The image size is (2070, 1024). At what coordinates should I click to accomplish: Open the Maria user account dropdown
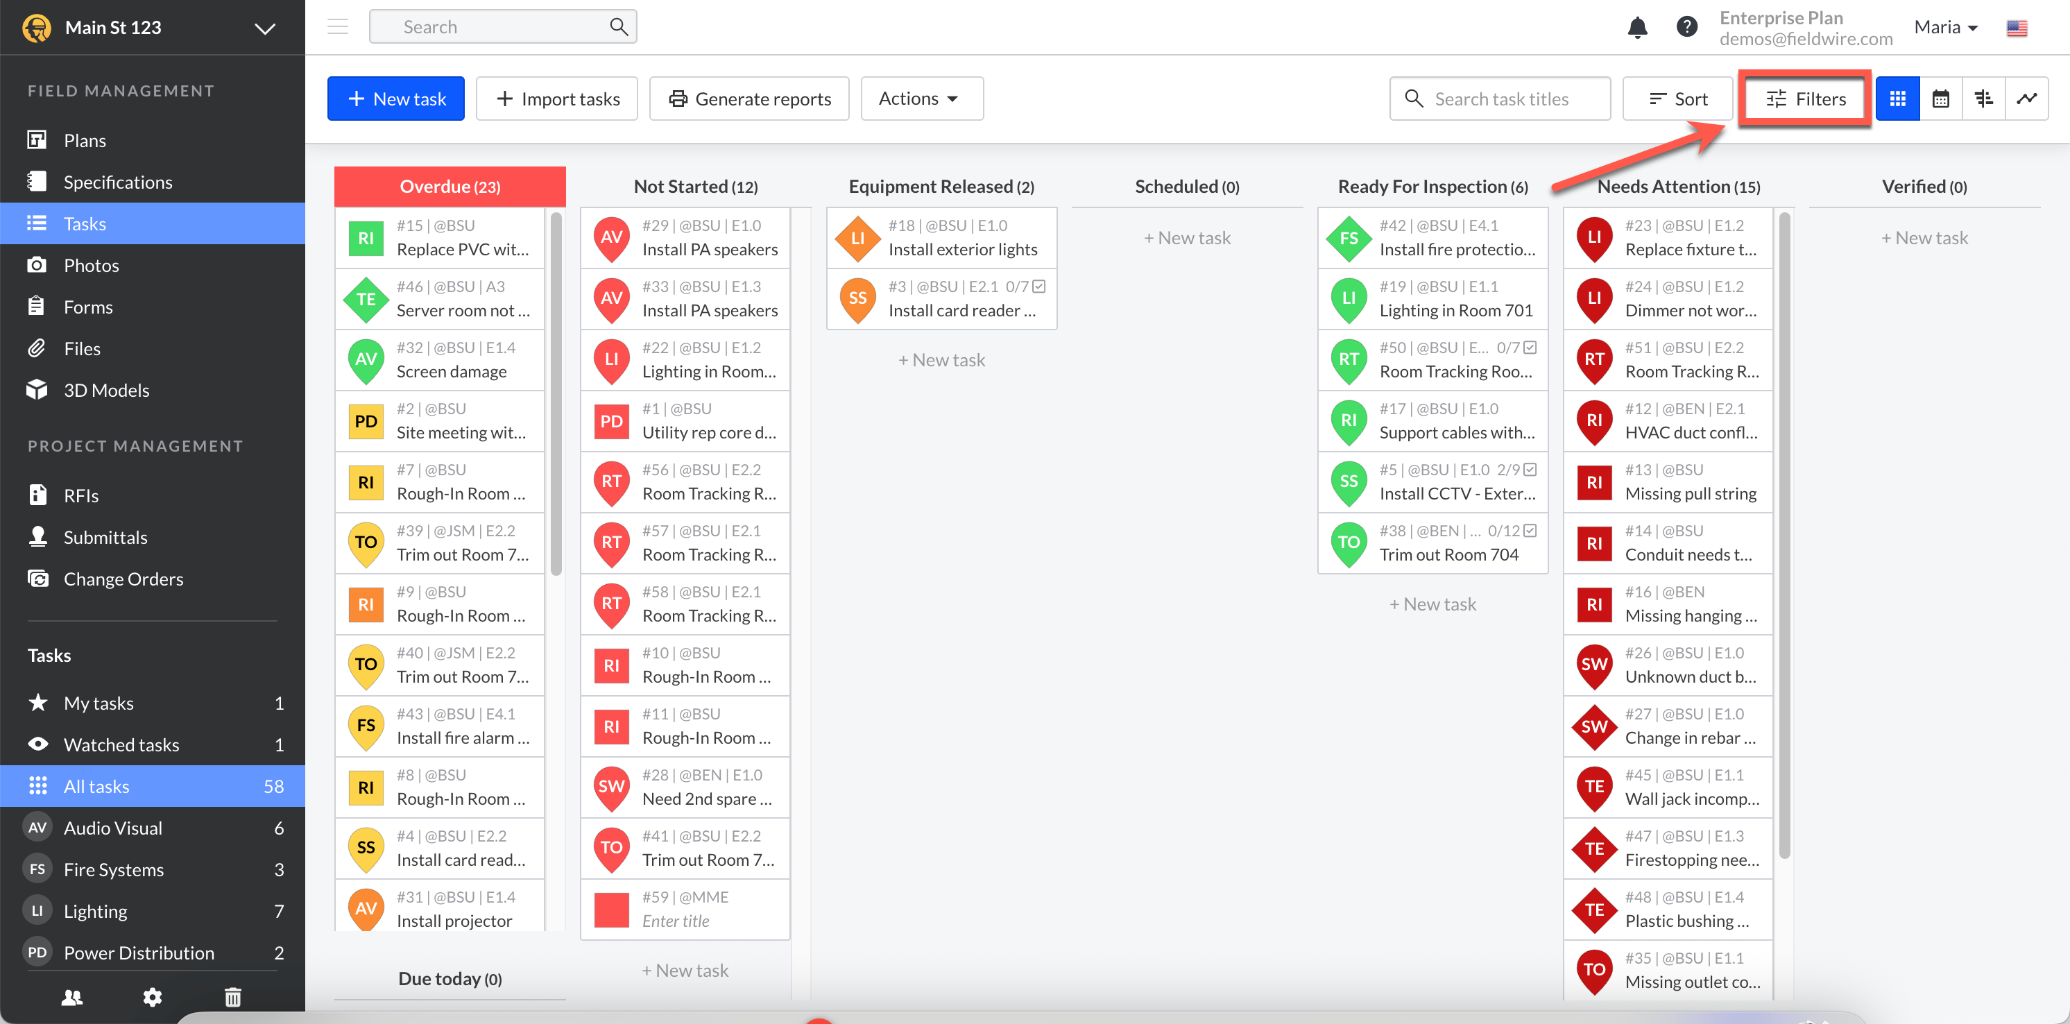click(1945, 27)
